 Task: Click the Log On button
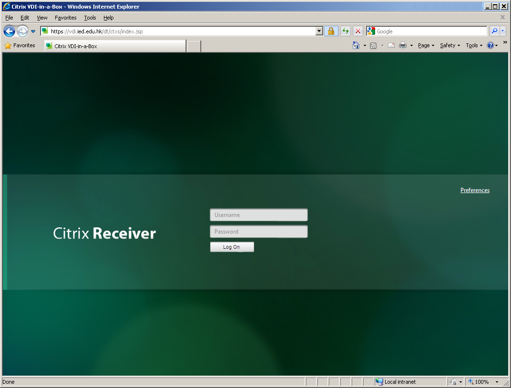[232, 247]
